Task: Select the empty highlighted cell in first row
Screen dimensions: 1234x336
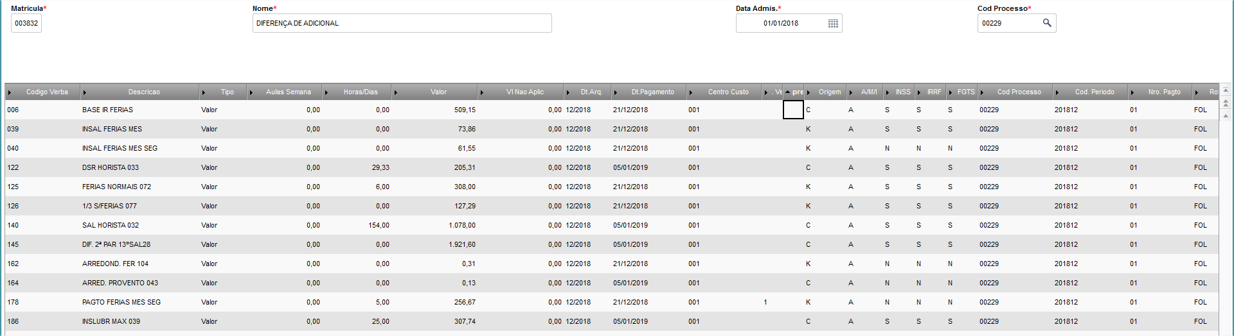Action: tap(793, 110)
